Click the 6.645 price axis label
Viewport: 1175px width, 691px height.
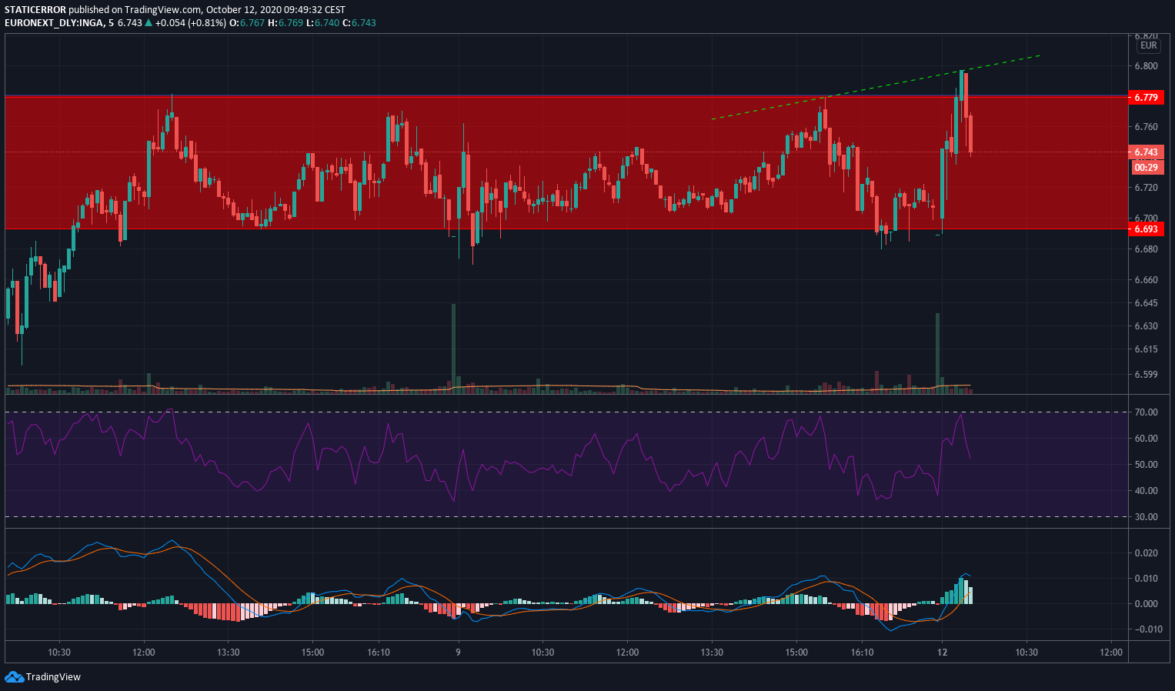click(1146, 303)
